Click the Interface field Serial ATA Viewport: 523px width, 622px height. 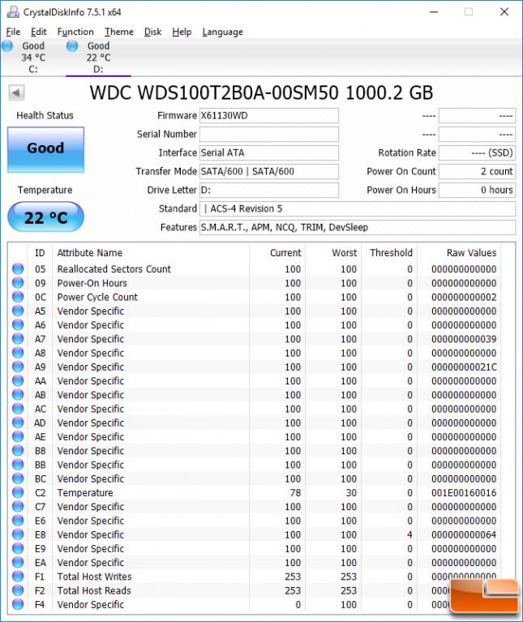[x=269, y=152]
